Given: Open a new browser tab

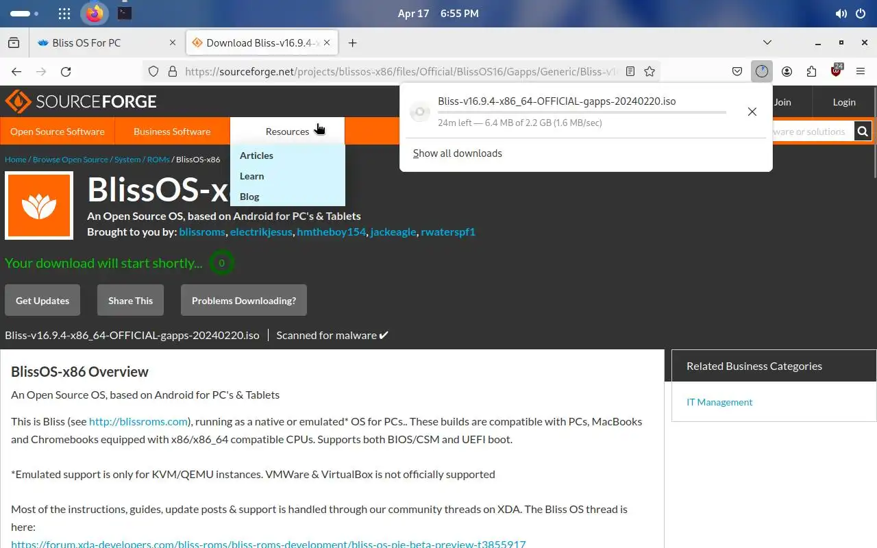Looking at the screenshot, I should tap(352, 42).
